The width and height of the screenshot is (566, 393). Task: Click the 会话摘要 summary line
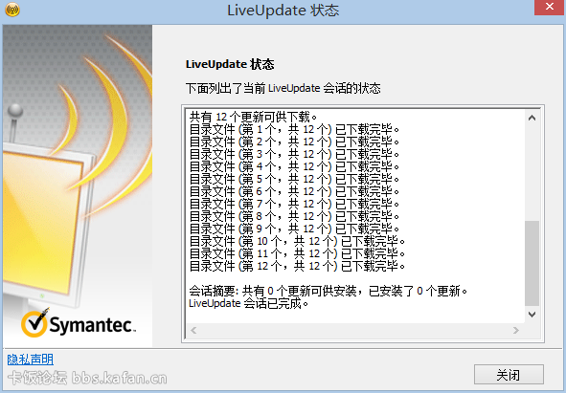click(328, 291)
